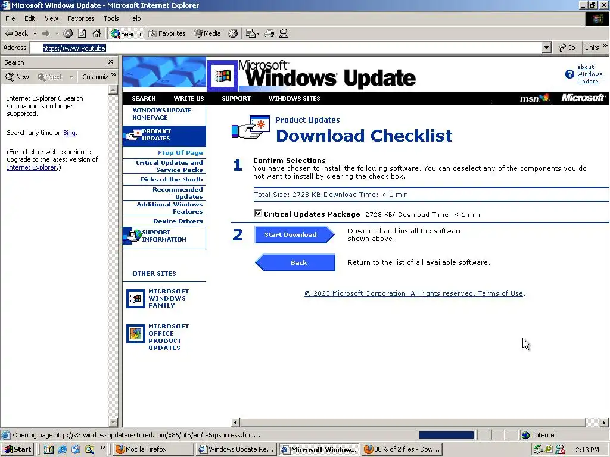Switch to the Mozilla Firefox taskbar window

click(x=154, y=449)
